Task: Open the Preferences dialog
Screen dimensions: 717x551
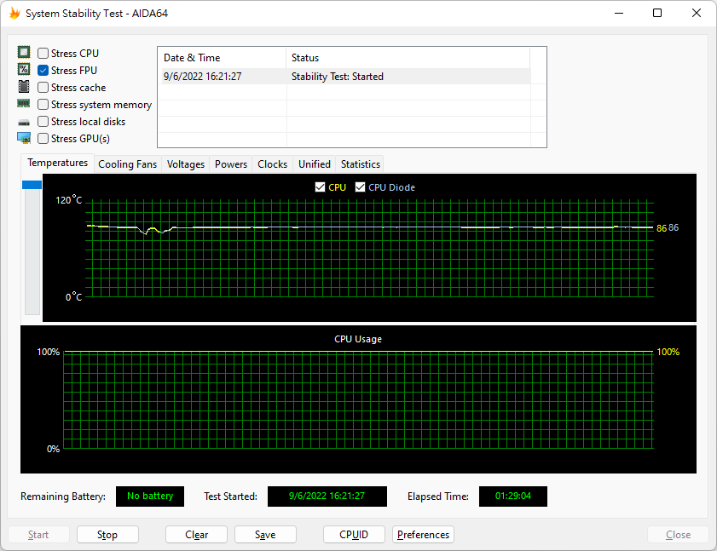Action: (424, 535)
